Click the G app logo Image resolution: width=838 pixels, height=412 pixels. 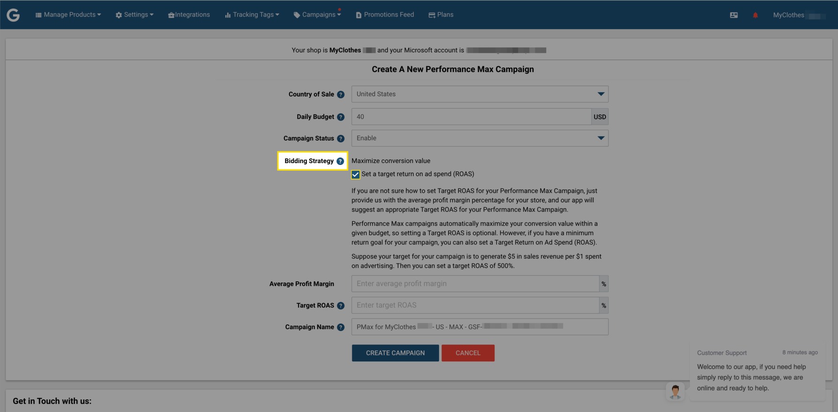(x=13, y=15)
